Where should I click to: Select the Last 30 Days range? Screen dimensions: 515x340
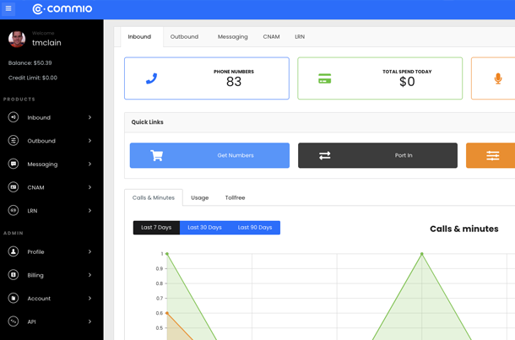(204, 228)
